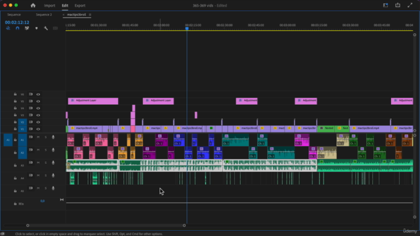Click the Mix track volume value 0.0

[42, 201]
